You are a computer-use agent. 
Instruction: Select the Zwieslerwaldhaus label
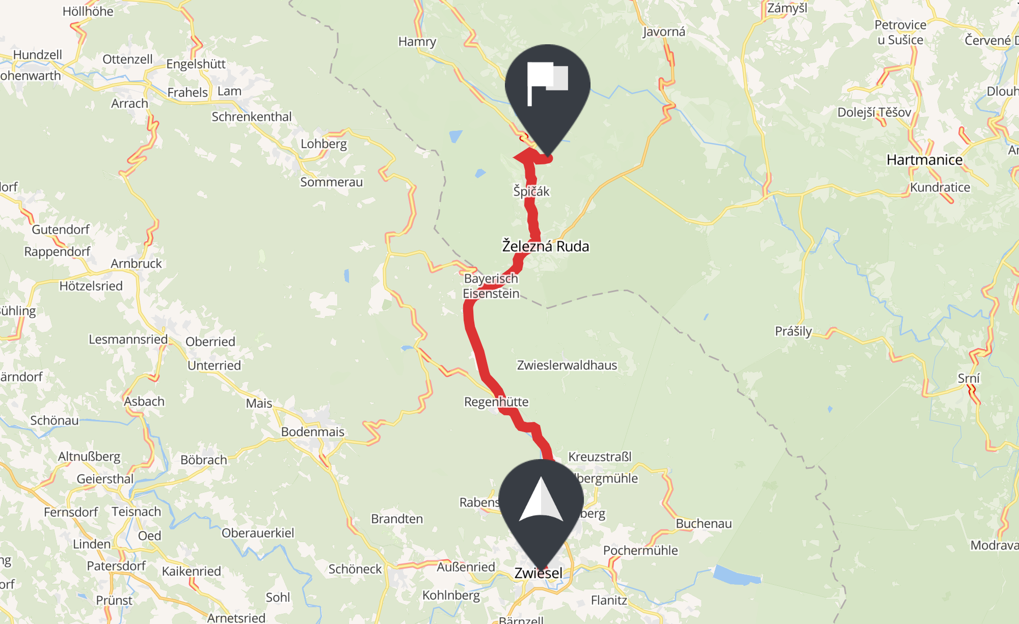click(x=567, y=365)
